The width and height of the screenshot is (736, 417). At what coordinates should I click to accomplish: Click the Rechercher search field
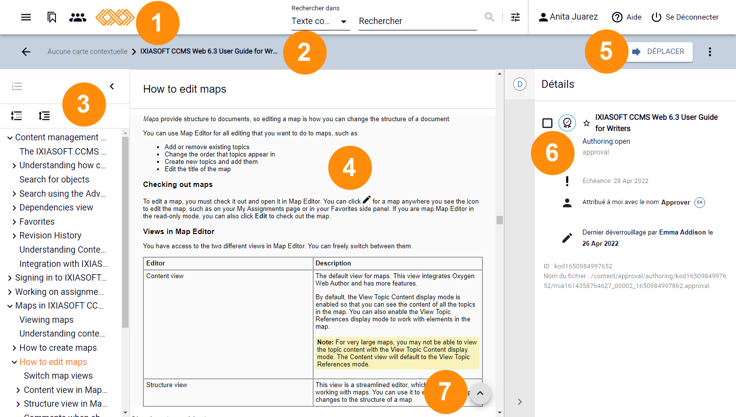tap(418, 21)
